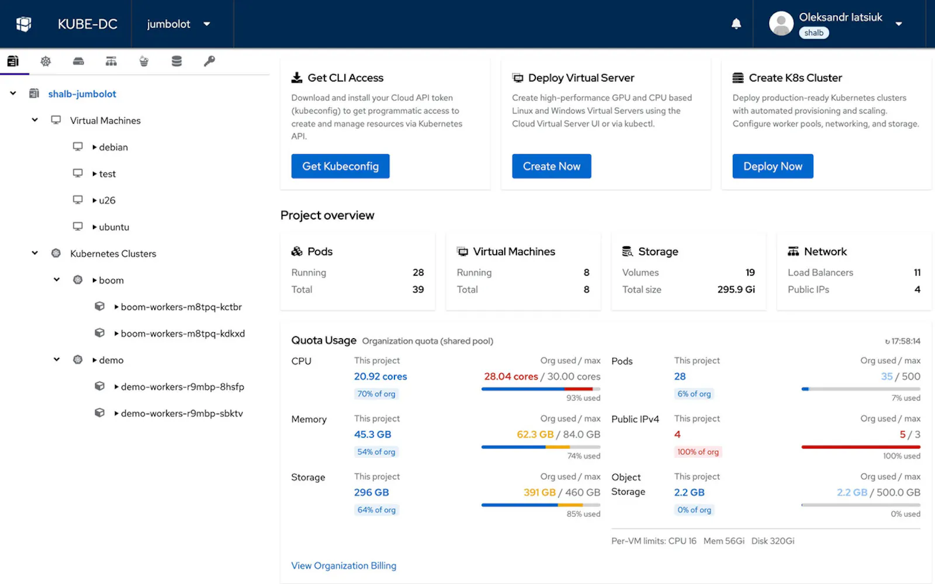
Task: Click the Project overview heading
Action: (x=327, y=215)
